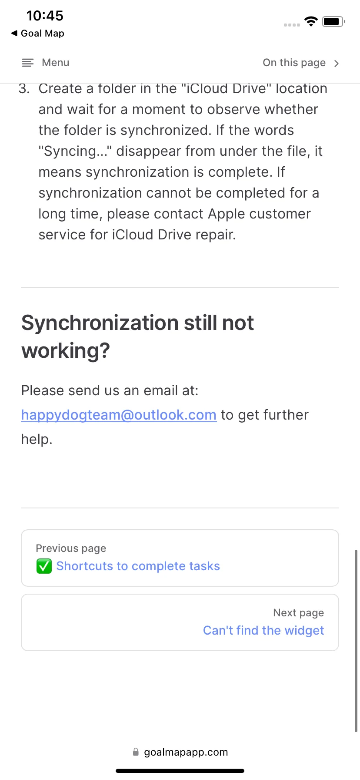This screenshot has height=780, width=360.
Task: Tap the cellular signal dots
Action: pyautogui.click(x=292, y=25)
